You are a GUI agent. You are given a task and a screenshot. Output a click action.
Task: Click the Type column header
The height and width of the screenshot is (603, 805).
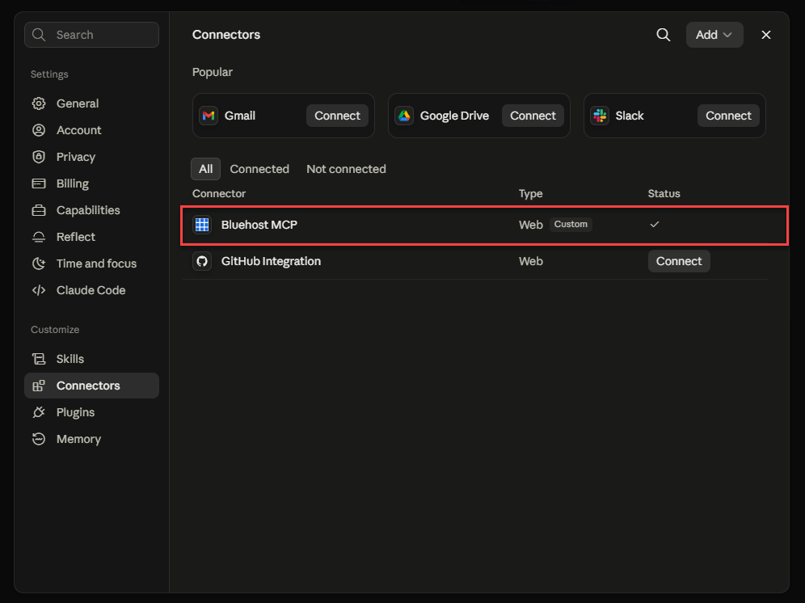click(x=530, y=194)
